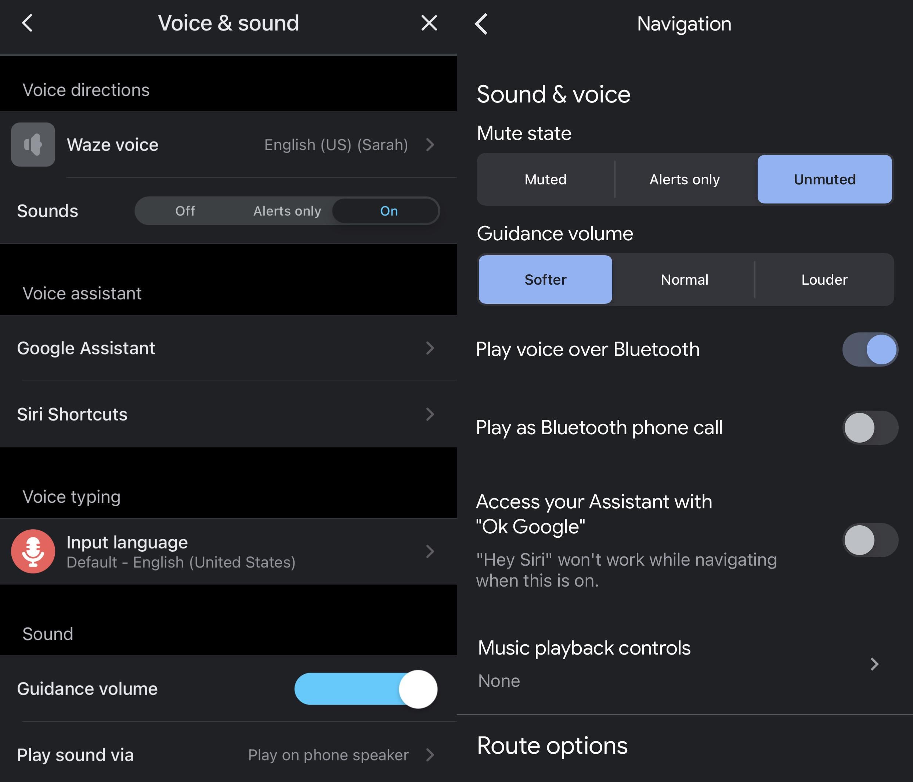The height and width of the screenshot is (782, 913).
Task: Enable Ok Google Assistant access toggle
Action: click(x=870, y=540)
